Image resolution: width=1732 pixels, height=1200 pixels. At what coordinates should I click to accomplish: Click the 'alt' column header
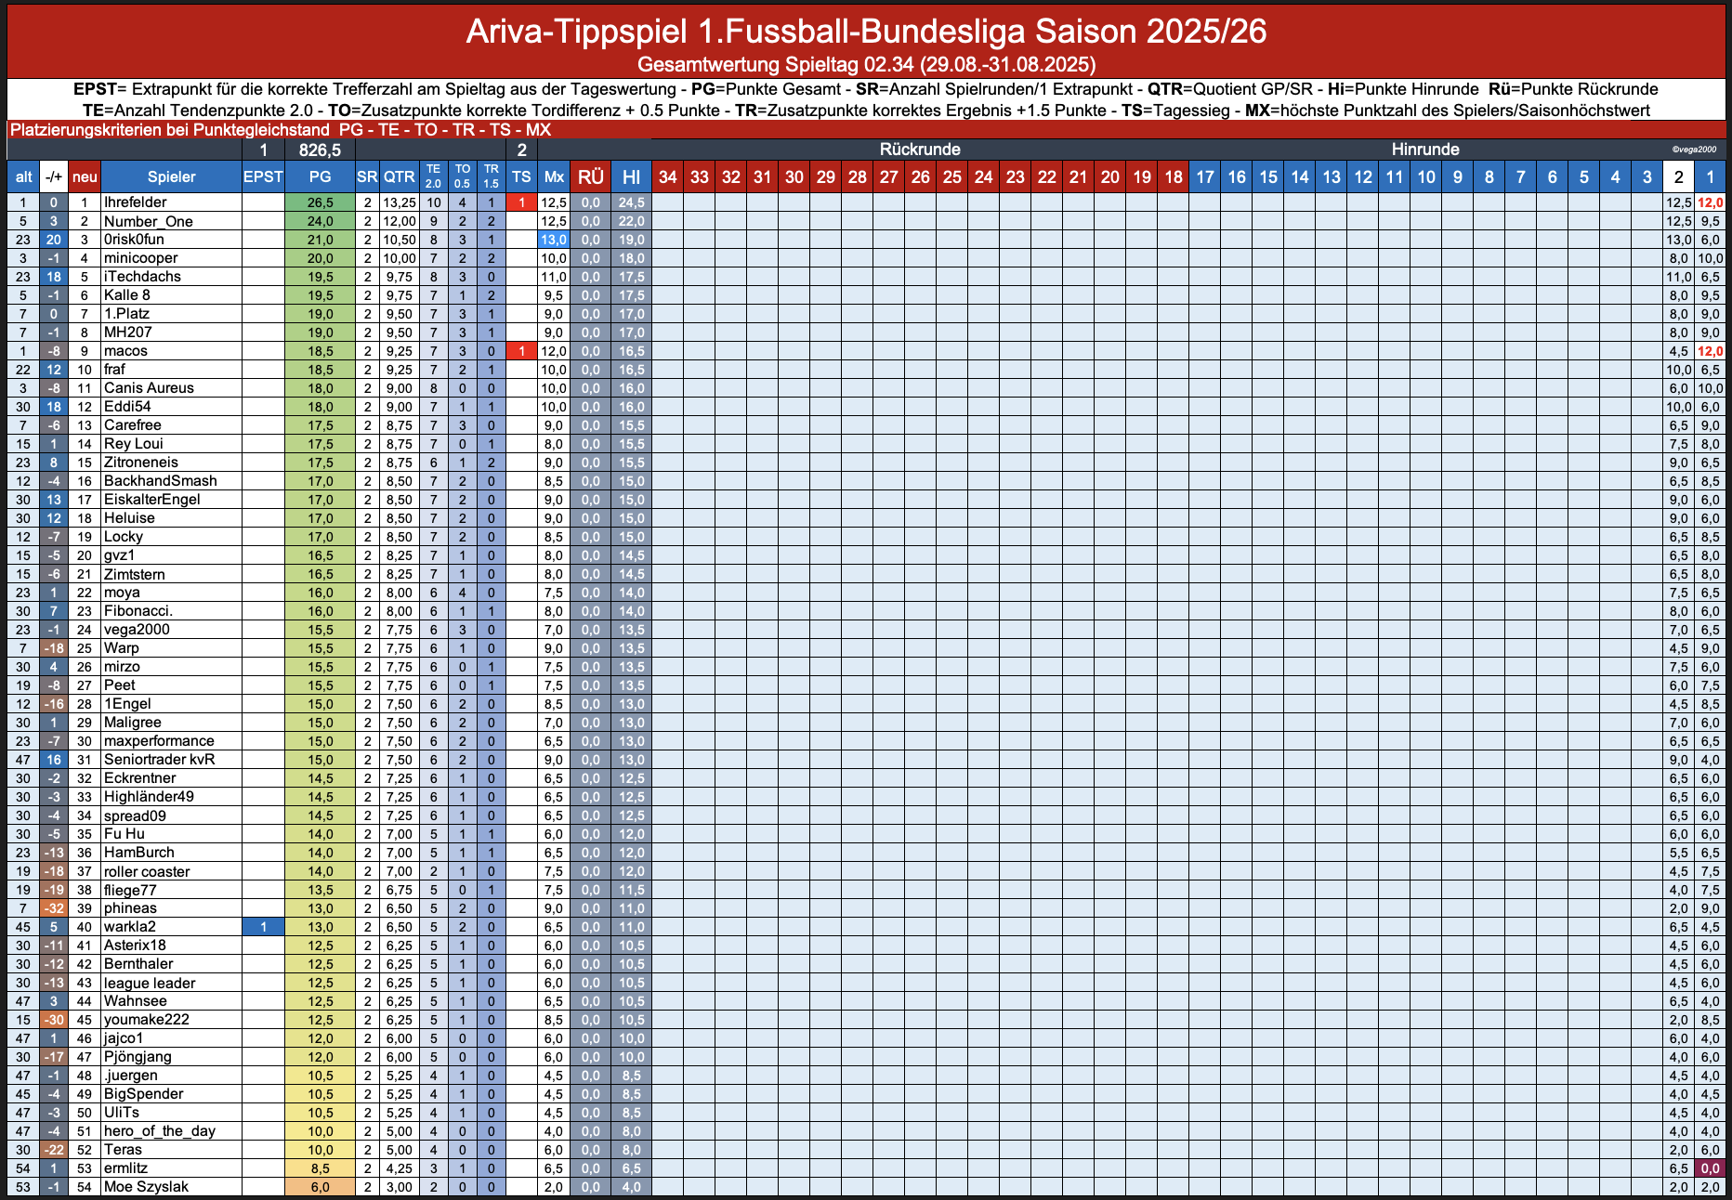tap(23, 176)
